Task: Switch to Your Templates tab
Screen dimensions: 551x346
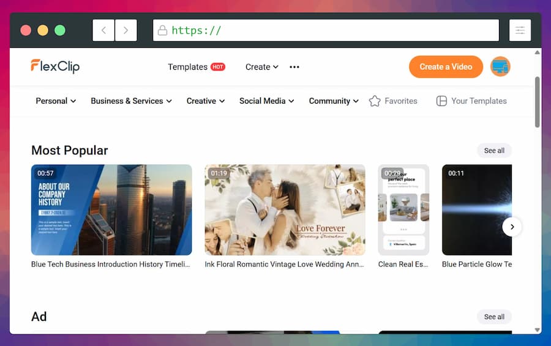Action: (x=471, y=101)
